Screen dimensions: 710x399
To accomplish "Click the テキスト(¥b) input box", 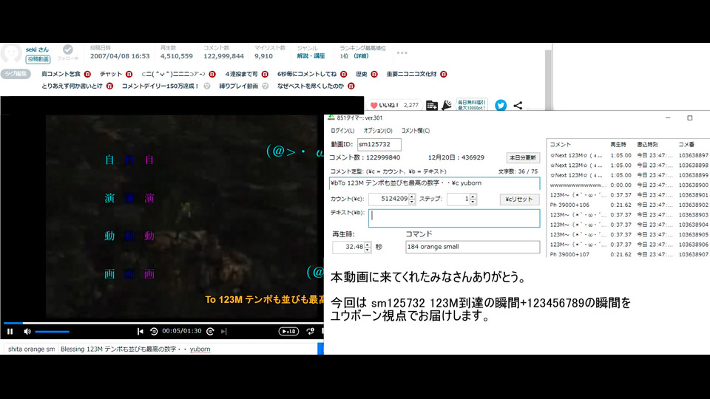I will click(x=454, y=218).
